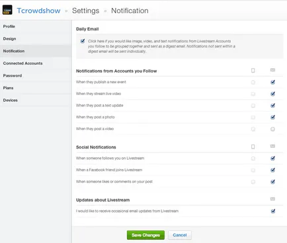Enable mobile alerts for publishing a new event
287x243 pixels.
[253, 83]
